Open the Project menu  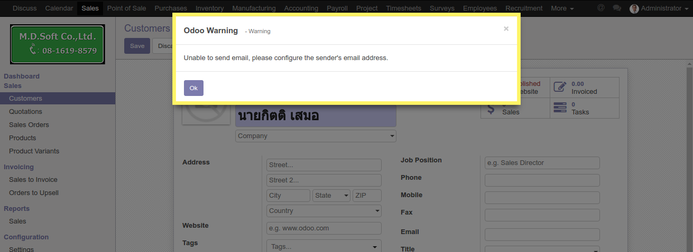(x=367, y=8)
